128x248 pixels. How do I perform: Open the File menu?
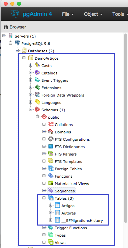click(x=68, y=14)
